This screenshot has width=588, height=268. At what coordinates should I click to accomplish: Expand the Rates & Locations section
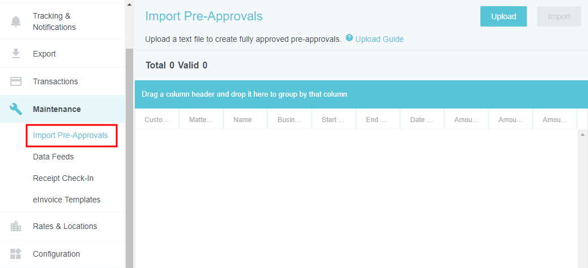(x=65, y=226)
